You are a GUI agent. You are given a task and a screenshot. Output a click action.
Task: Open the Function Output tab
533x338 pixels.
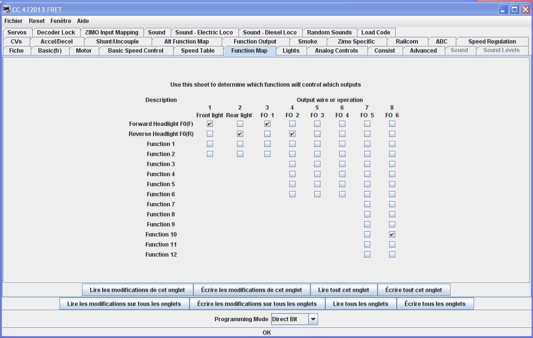point(255,41)
